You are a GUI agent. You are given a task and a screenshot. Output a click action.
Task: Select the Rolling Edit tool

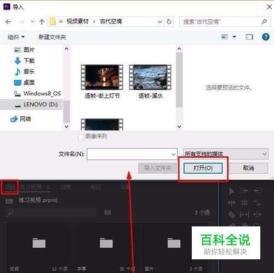coord(244,203)
